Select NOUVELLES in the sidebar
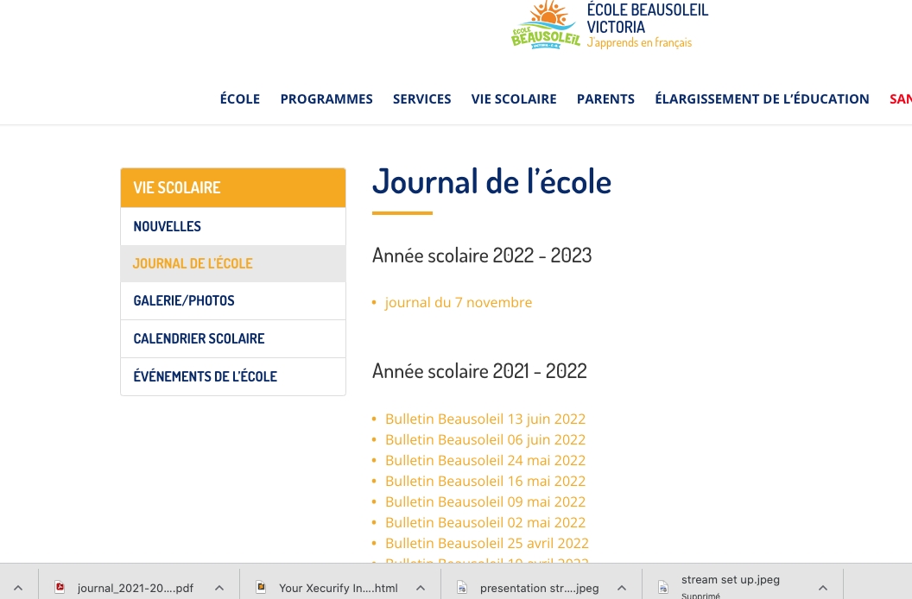912x599 pixels. point(233,226)
